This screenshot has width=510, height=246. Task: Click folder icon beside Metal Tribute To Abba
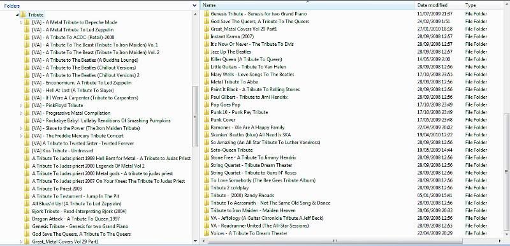(x=206, y=82)
